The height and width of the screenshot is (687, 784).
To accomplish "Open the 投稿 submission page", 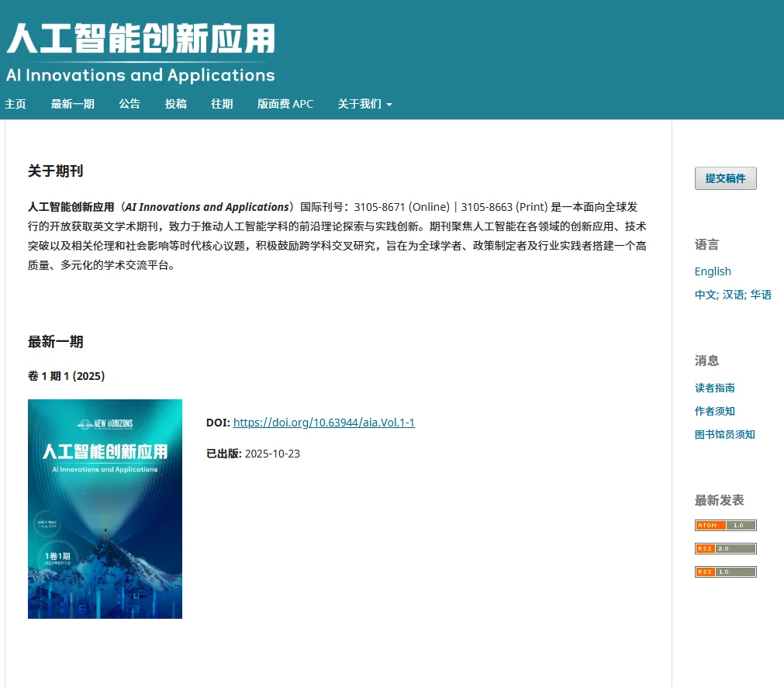I will 175,104.
